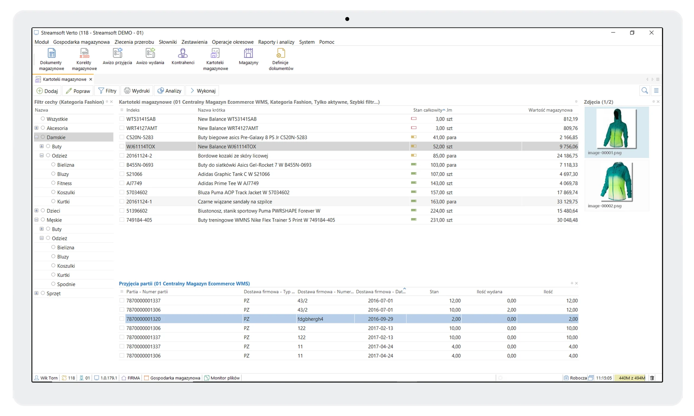Click the Dodaj button
The width and height of the screenshot is (694, 416).
tap(47, 91)
